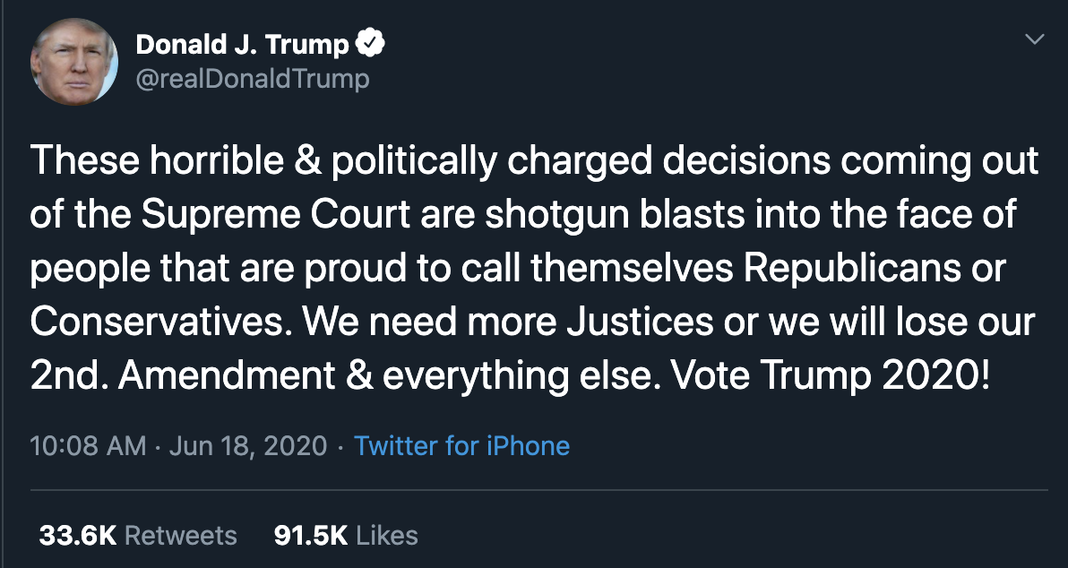The width and height of the screenshot is (1068, 568).
Task: Open the profile picture avatar
Action: pyautogui.click(x=74, y=62)
